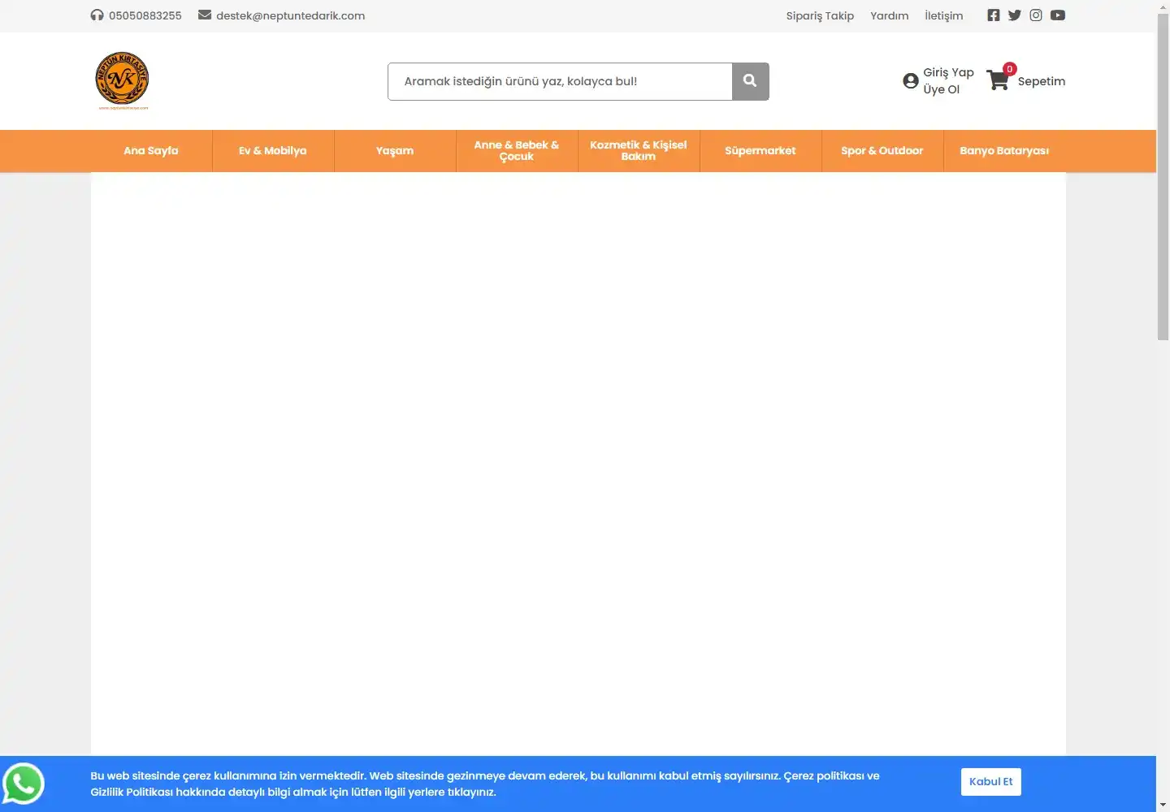Click the cart item count badge
The width and height of the screenshot is (1170, 812).
(x=1009, y=69)
